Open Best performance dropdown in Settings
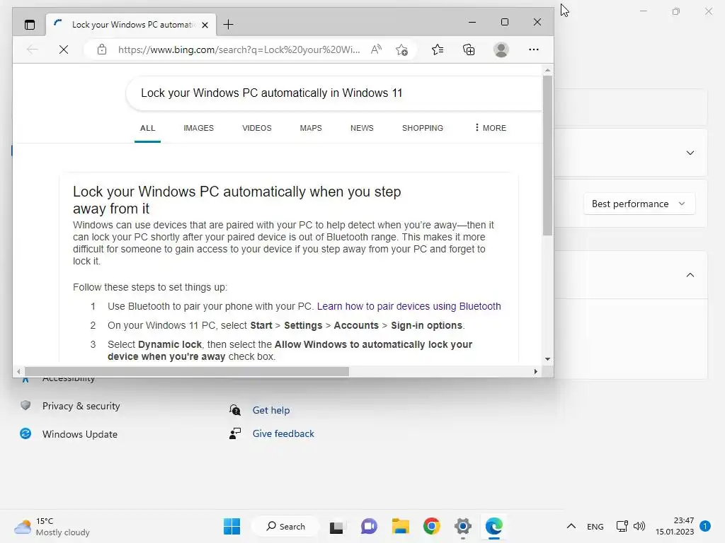This screenshot has width=725, height=543. pos(639,204)
